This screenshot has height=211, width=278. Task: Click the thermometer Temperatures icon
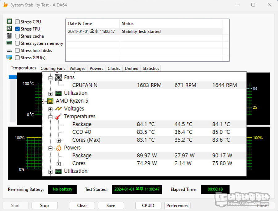point(58,116)
